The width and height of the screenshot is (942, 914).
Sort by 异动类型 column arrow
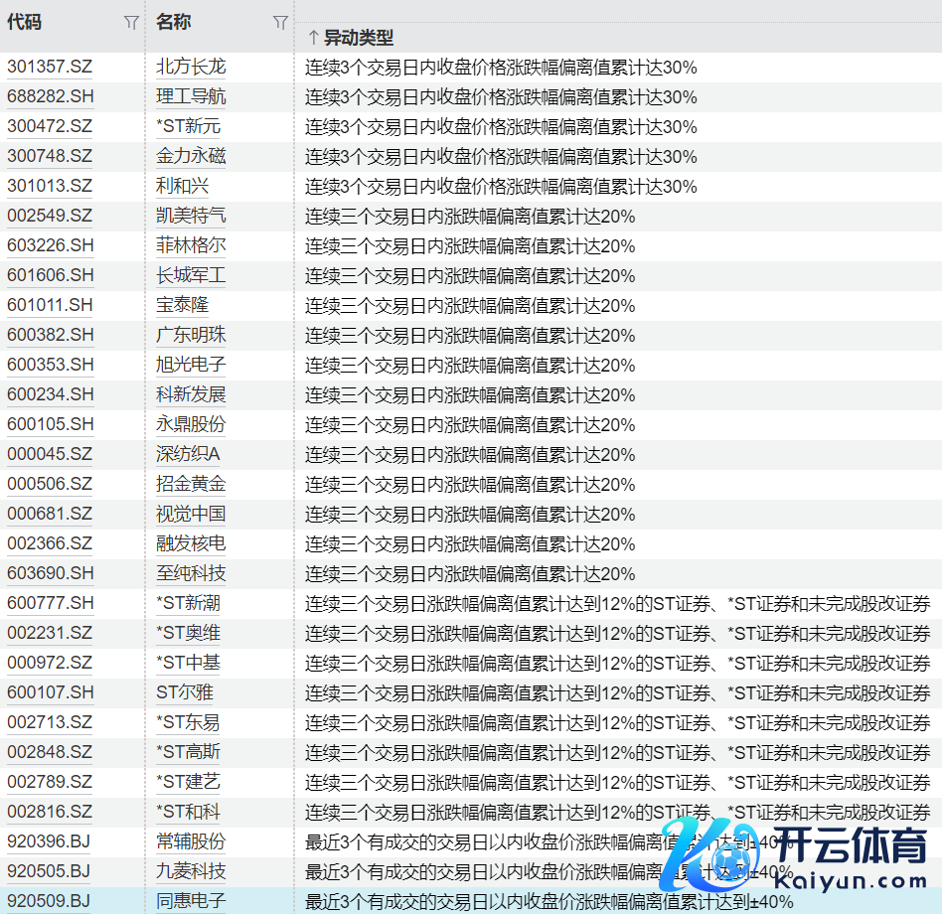coord(313,38)
